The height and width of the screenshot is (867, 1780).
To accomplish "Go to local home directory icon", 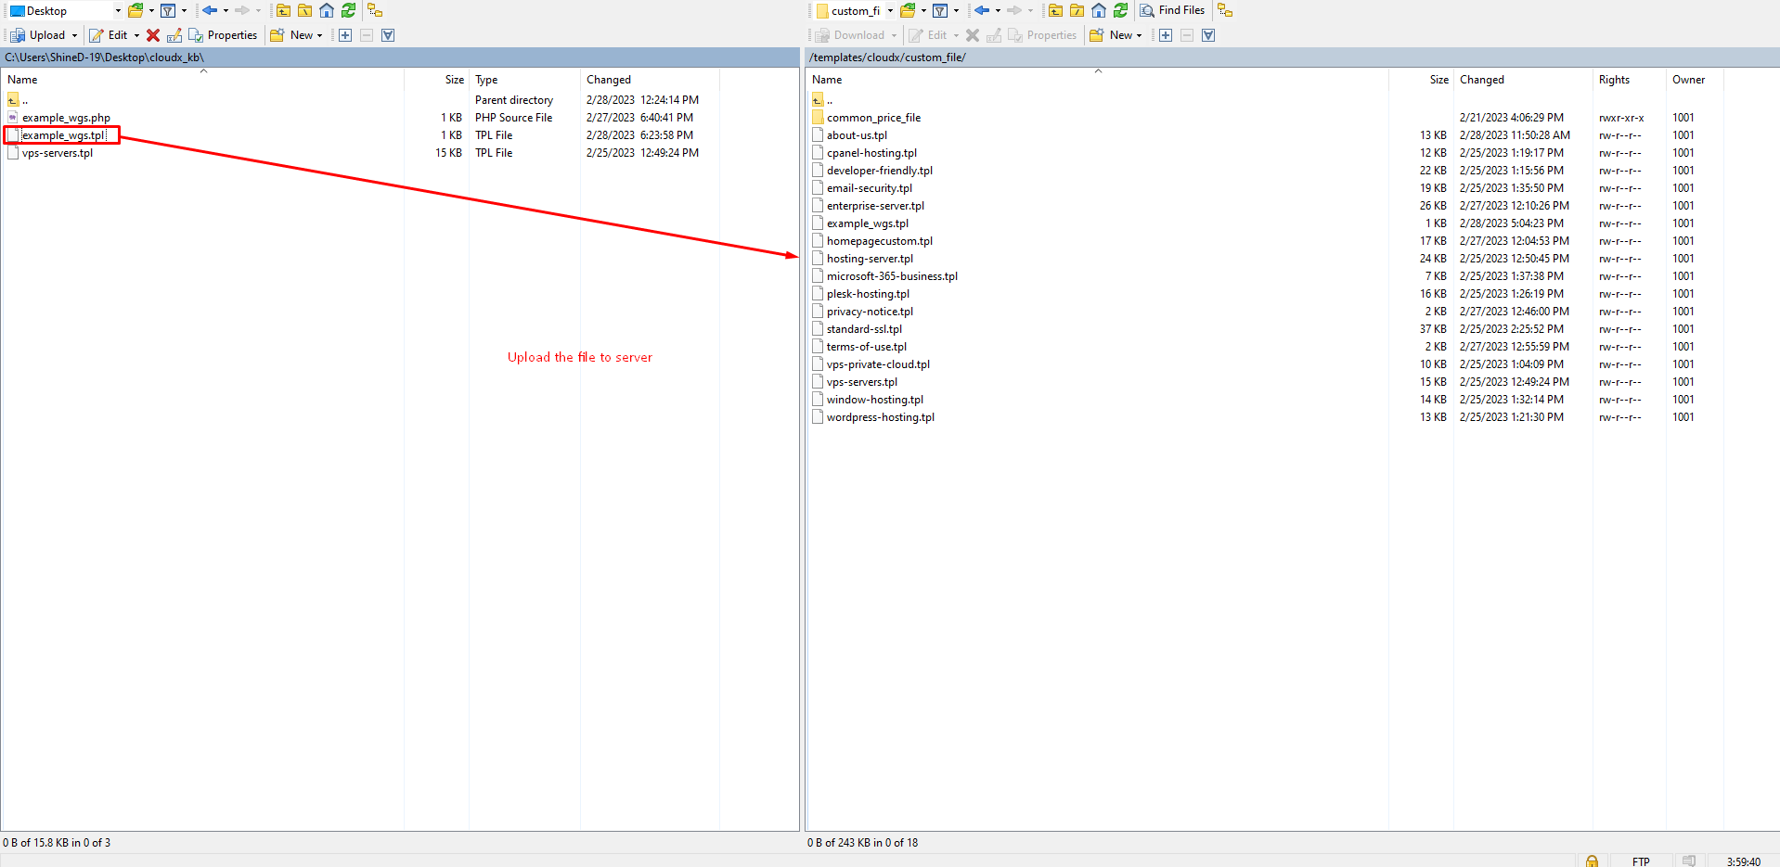I will click(327, 10).
